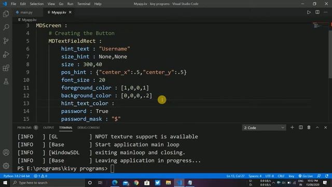The height and width of the screenshot is (187, 332).
Task: Open Google Chrome from the taskbar
Action: (136, 182)
